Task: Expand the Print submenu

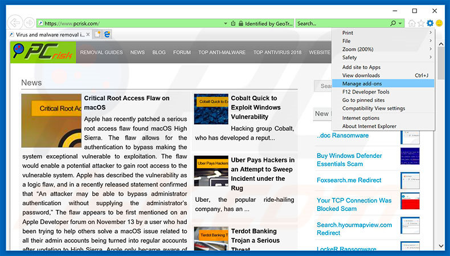Action: pyautogui.click(x=383, y=32)
